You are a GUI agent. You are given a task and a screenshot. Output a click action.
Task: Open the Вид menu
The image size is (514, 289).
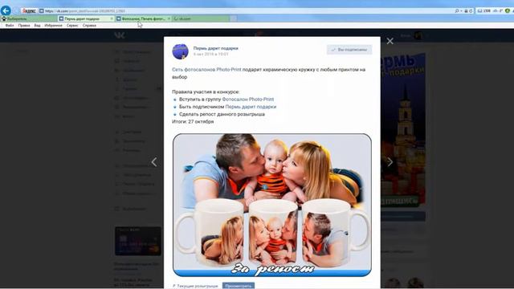tap(38, 25)
